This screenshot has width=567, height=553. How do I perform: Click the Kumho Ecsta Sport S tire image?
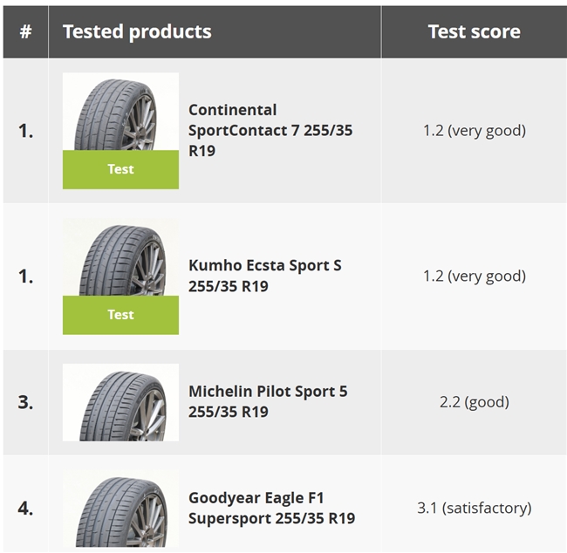point(120,257)
